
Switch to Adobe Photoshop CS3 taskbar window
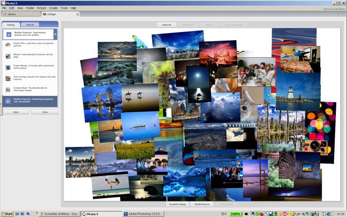[143, 214]
